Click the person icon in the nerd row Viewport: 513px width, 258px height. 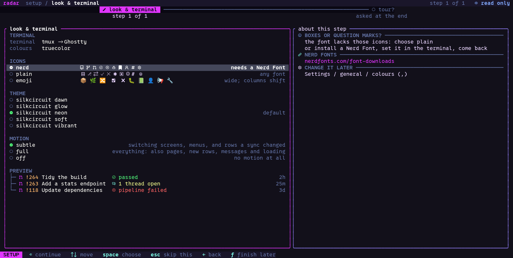pos(127,68)
